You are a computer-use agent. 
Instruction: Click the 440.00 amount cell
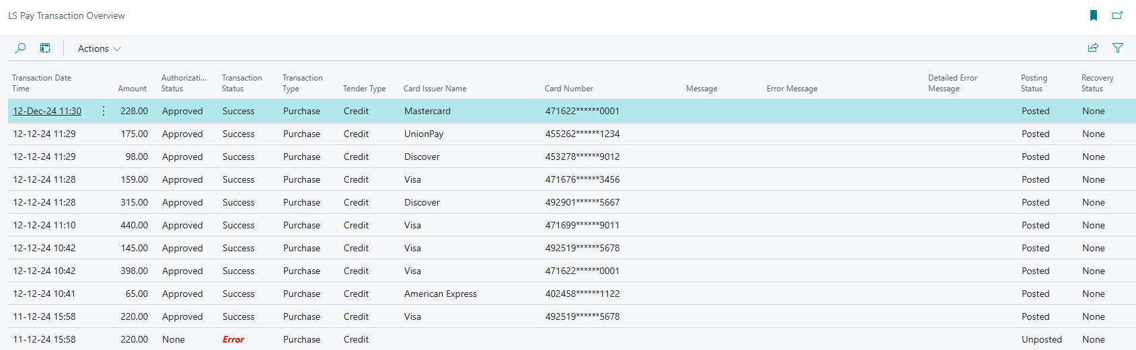click(x=134, y=225)
